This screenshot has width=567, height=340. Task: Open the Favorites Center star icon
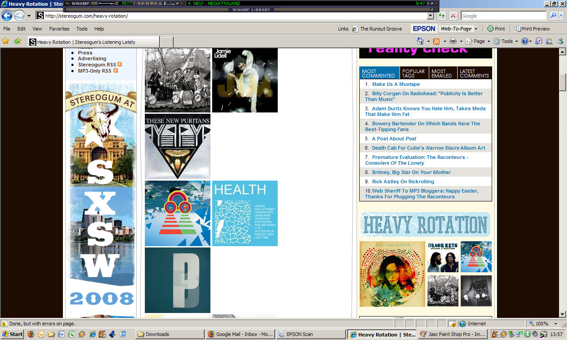pyautogui.click(x=6, y=41)
